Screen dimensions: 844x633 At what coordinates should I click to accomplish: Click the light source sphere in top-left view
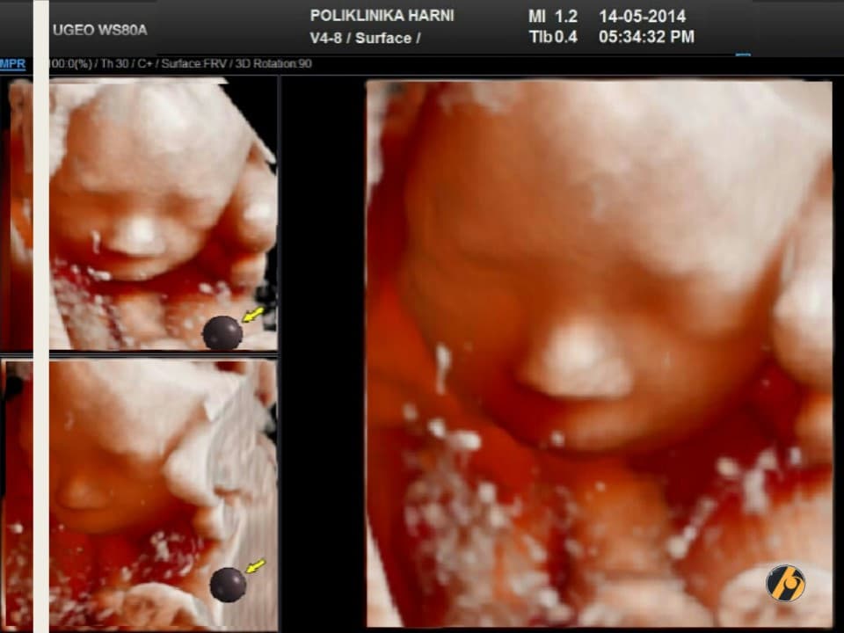coord(222,333)
